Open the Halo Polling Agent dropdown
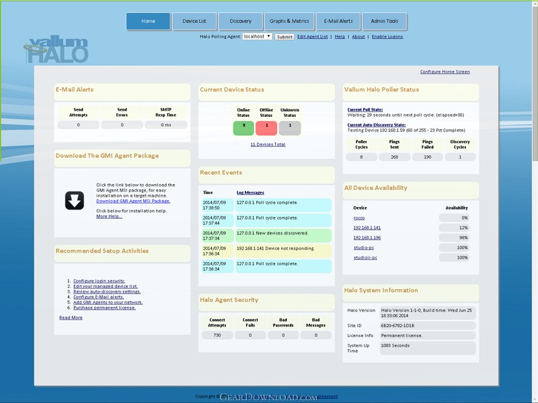This screenshot has width=538, height=403. [x=258, y=36]
